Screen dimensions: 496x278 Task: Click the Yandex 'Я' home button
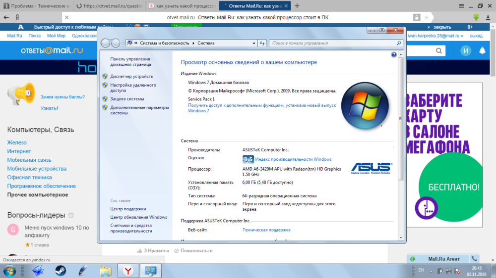coord(17,18)
